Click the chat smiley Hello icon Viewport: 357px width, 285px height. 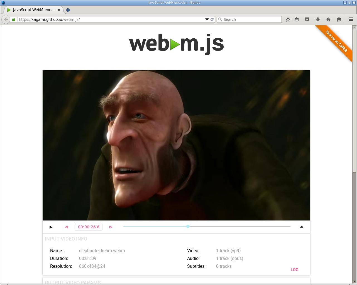339,19
